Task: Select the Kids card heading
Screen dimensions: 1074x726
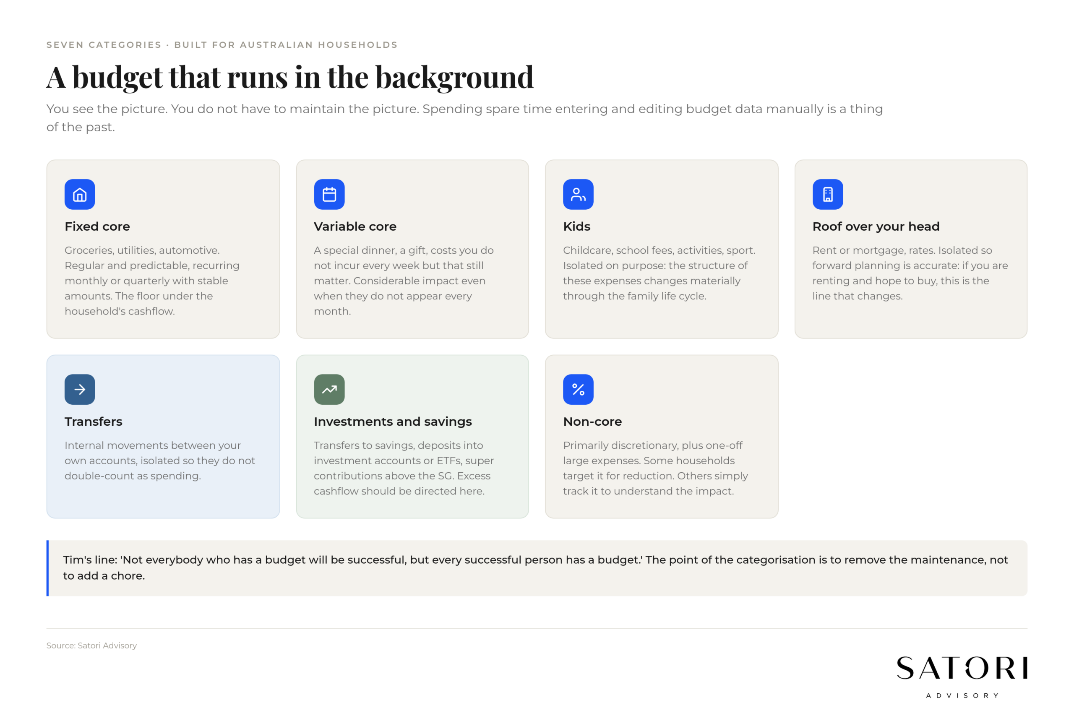Action: coord(577,226)
